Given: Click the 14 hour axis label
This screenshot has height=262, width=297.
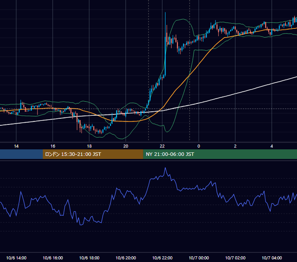Looking at the screenshot, I should (x=16, y=146).
